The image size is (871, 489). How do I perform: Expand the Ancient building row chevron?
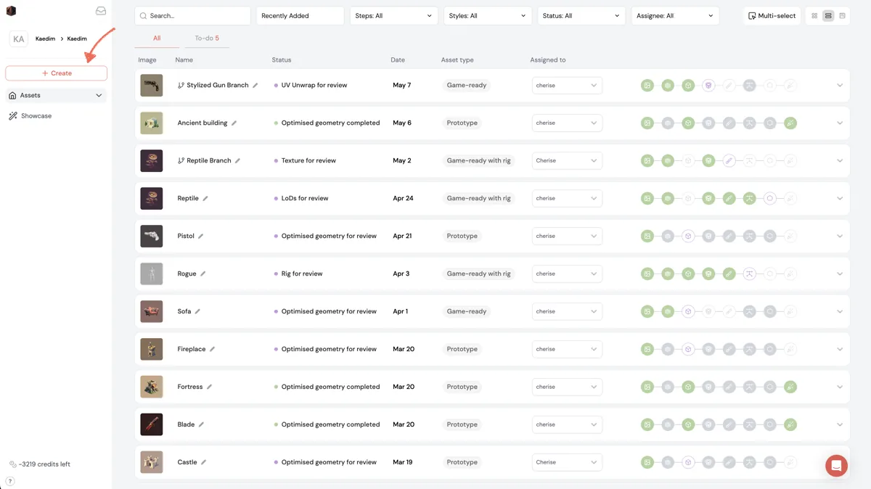[840, 123]
